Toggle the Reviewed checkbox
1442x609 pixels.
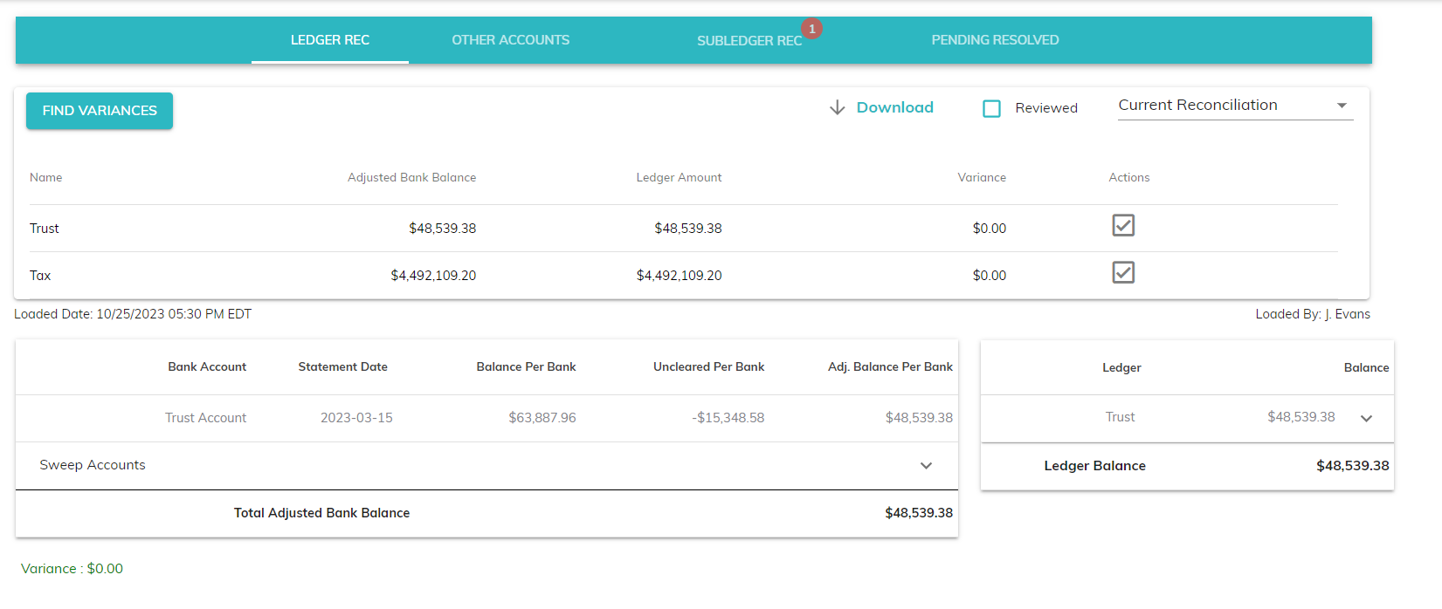[x=991, y=109]
